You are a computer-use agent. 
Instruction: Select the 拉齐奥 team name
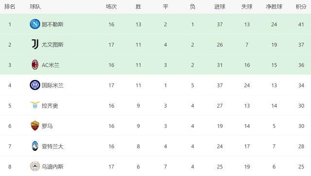[50, 106]
